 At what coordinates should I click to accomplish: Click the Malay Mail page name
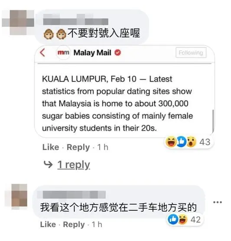92,53
